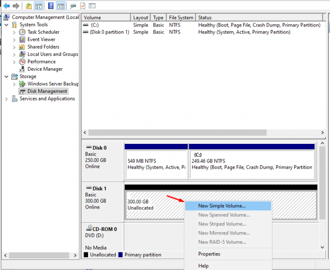This screenshot has height=270, width=330.
Task: Click the blue Back arrow in toolbar
Action: coord(6,6)
